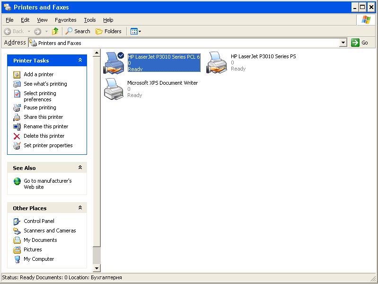378x284 pixels.
Task: Click the Add a printer icon
Action: click(x=17, y=74)
